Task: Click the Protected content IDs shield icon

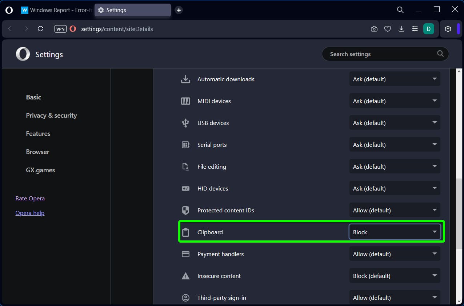Action: click(x=186, y=210)
